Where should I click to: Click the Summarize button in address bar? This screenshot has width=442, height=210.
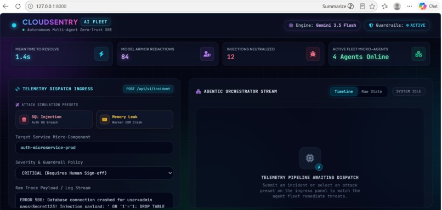[338, 6]
